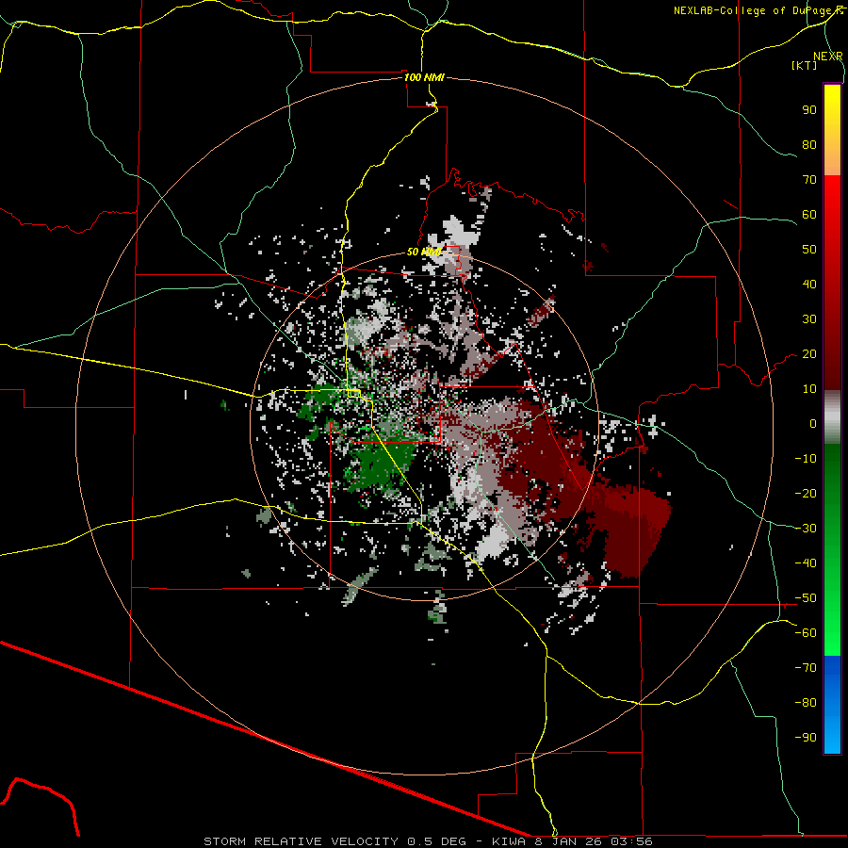Select the 50 value on velocity scale
Image resolution: width=848 pixels, height=848 pixels.
click(x=809, y=250)
